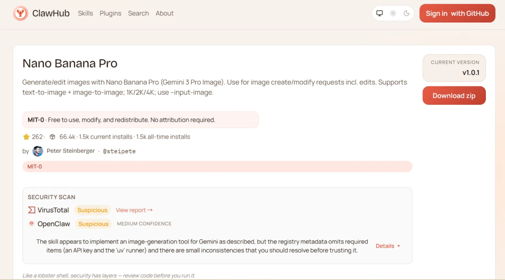Enable light theme with sun icon
Viewport: 505px width, 280px height.
(x=393, y=13)
